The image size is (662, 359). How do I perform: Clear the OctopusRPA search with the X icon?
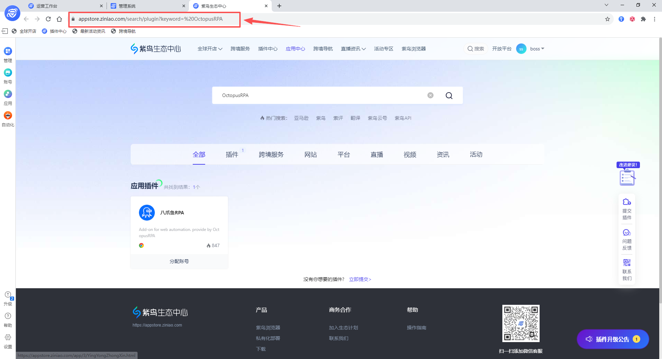430,95
